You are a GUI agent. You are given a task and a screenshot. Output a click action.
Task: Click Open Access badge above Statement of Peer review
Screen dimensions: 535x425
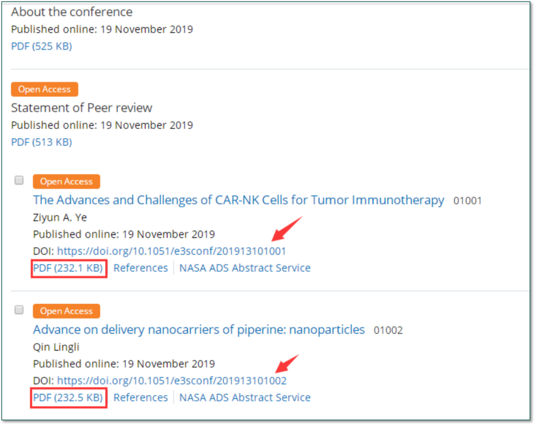click(x=45, y=89)
